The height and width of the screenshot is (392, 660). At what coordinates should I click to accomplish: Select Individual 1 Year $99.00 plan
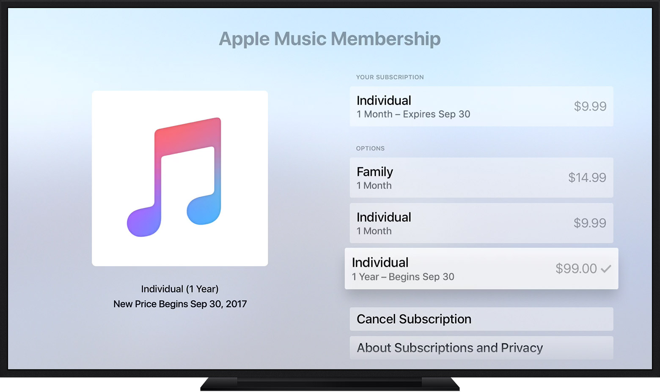pyautogui.click(x=481, y=269)
